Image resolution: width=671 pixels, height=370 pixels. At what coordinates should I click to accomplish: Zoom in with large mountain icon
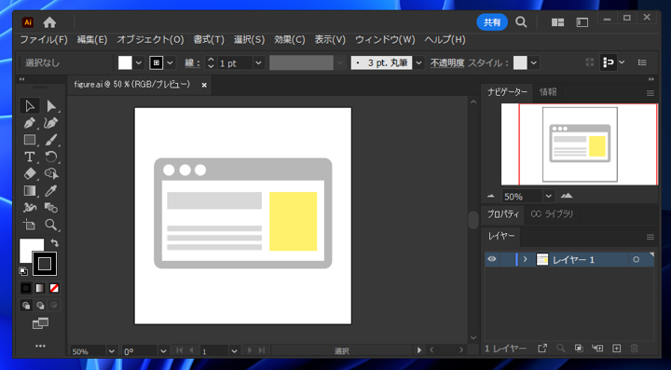pos(567,196)
